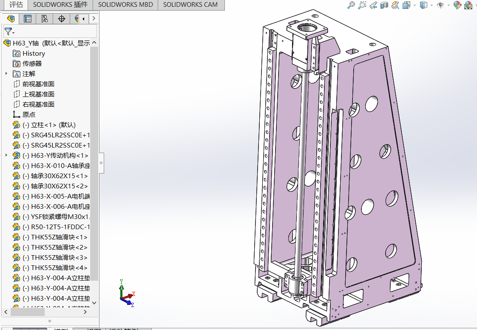Select the Zoom to Area tool
477x330 pixels.
pos(362,5)
